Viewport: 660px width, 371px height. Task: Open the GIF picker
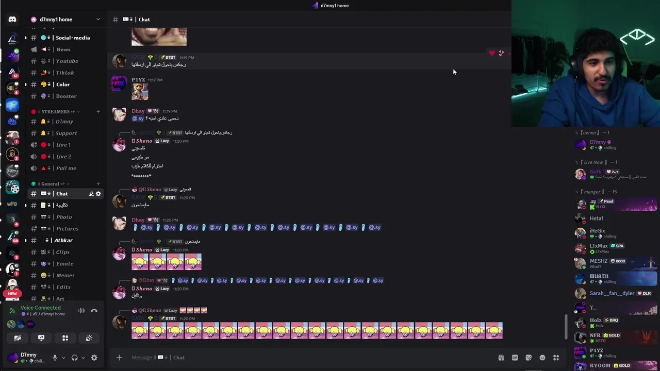click(515, 358)
